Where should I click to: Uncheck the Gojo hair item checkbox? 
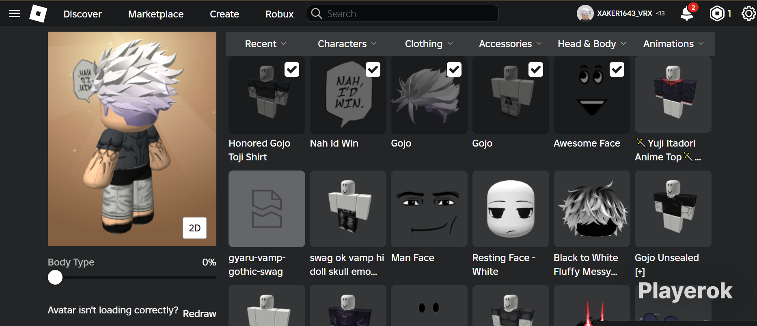(454, 69)
